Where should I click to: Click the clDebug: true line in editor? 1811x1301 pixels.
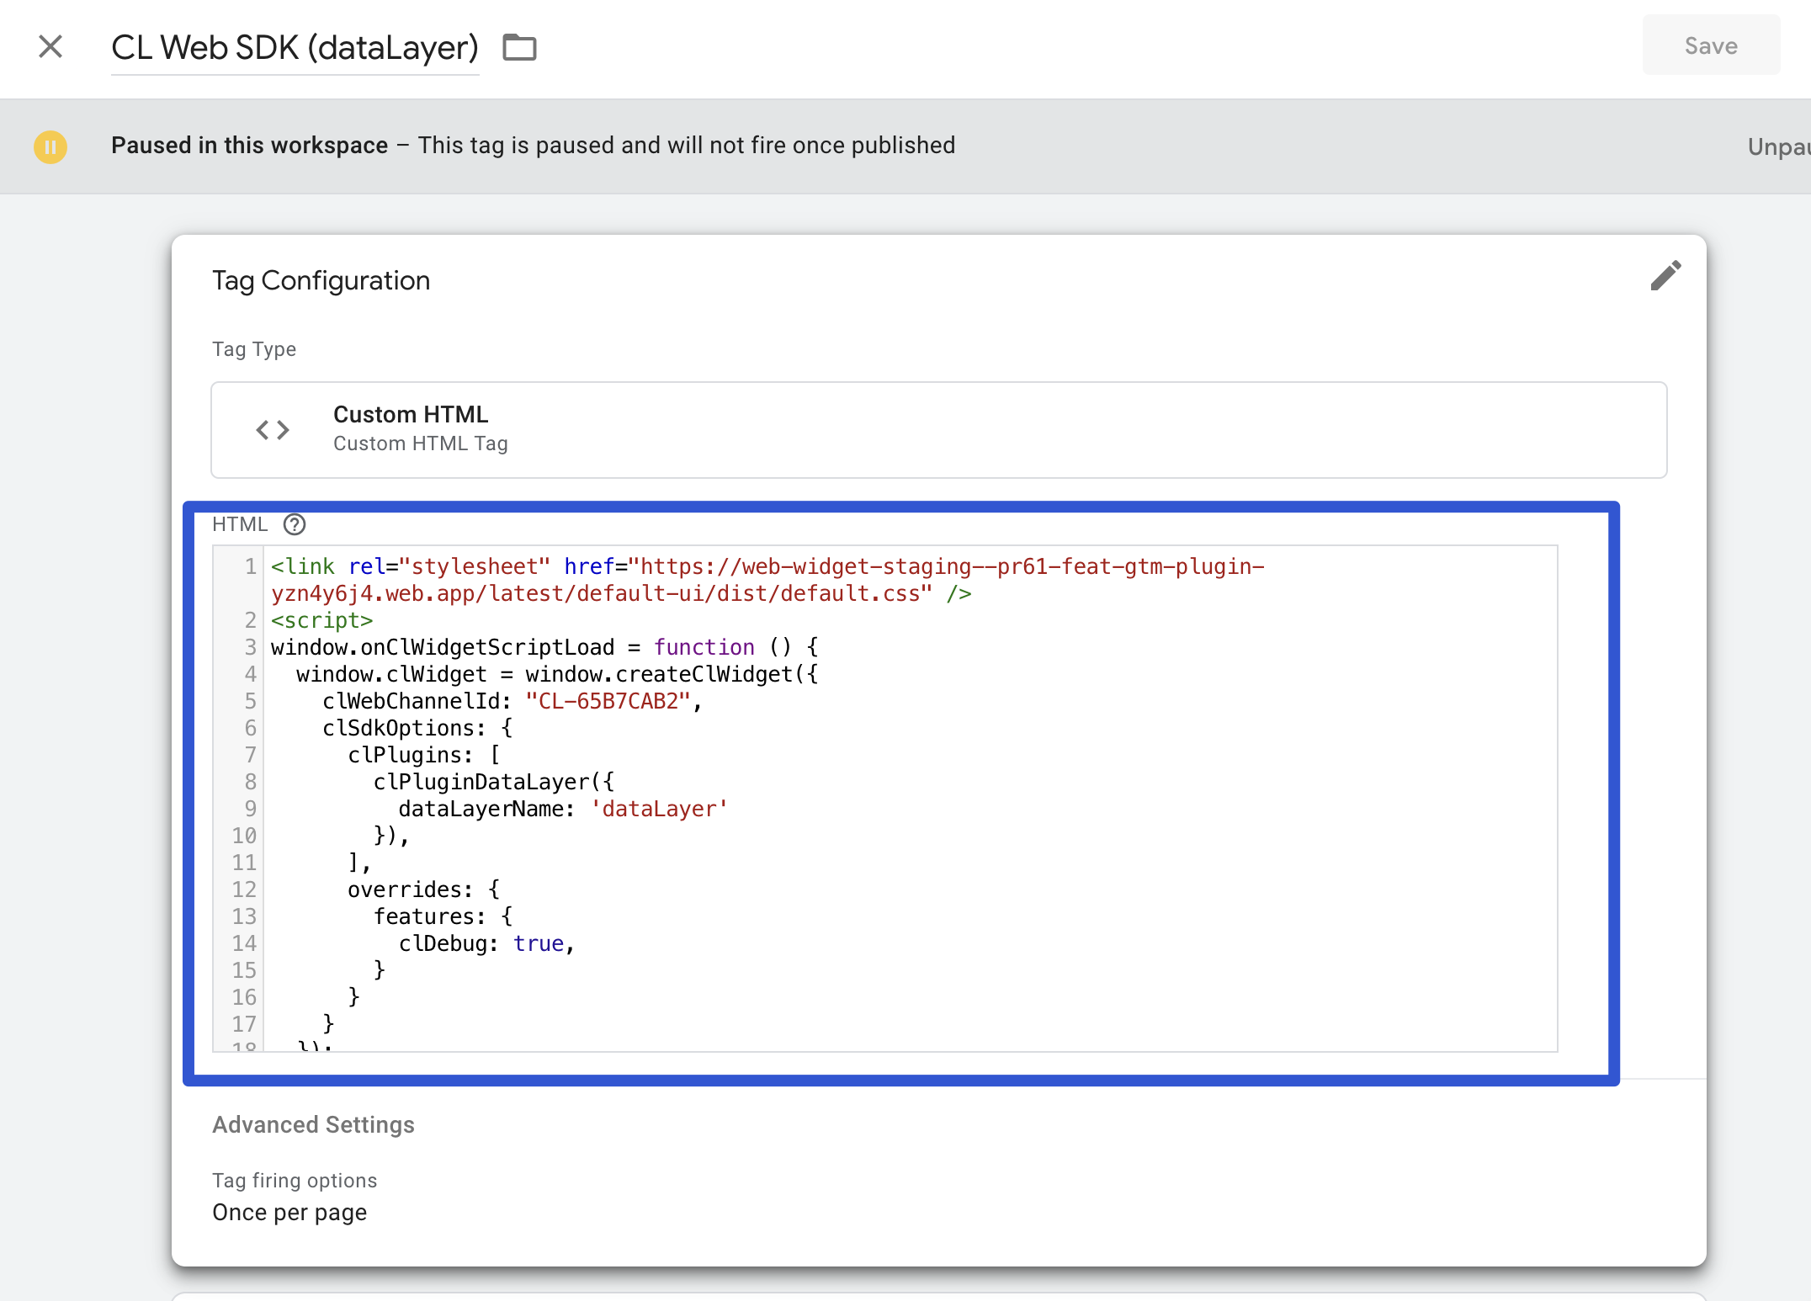486,943
